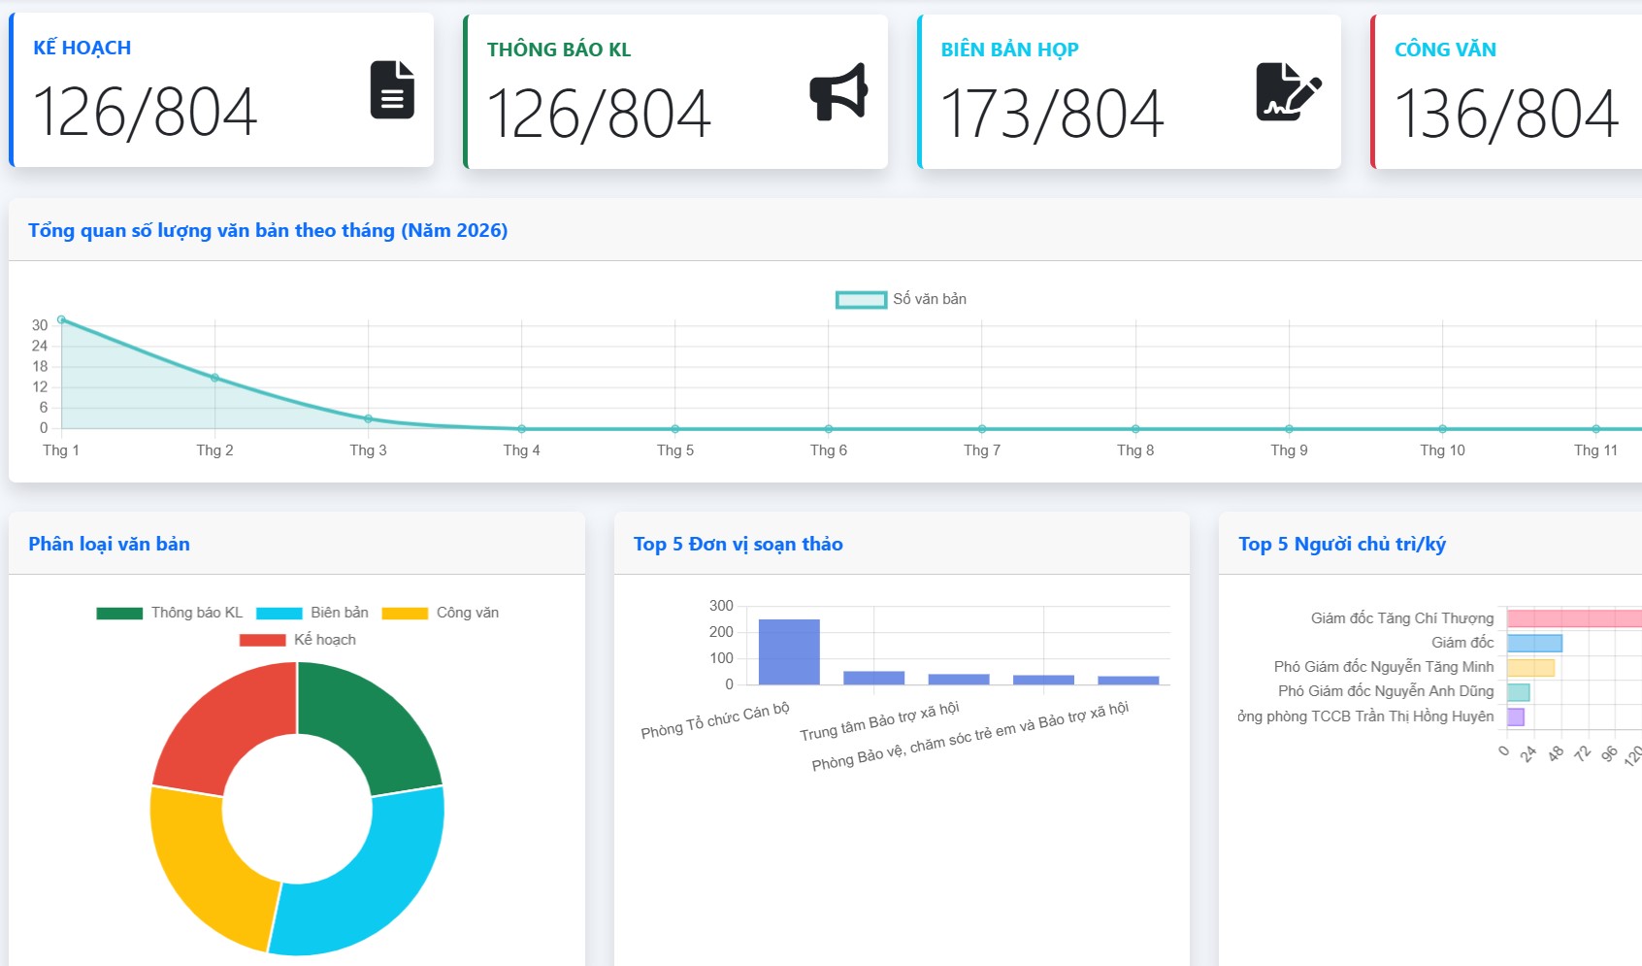The height and width of the screenshot is (966, 1642).
Task: Click the pink Giám đốc Tăng Chí Thượng bar
Action: (x=1572, y=618)
